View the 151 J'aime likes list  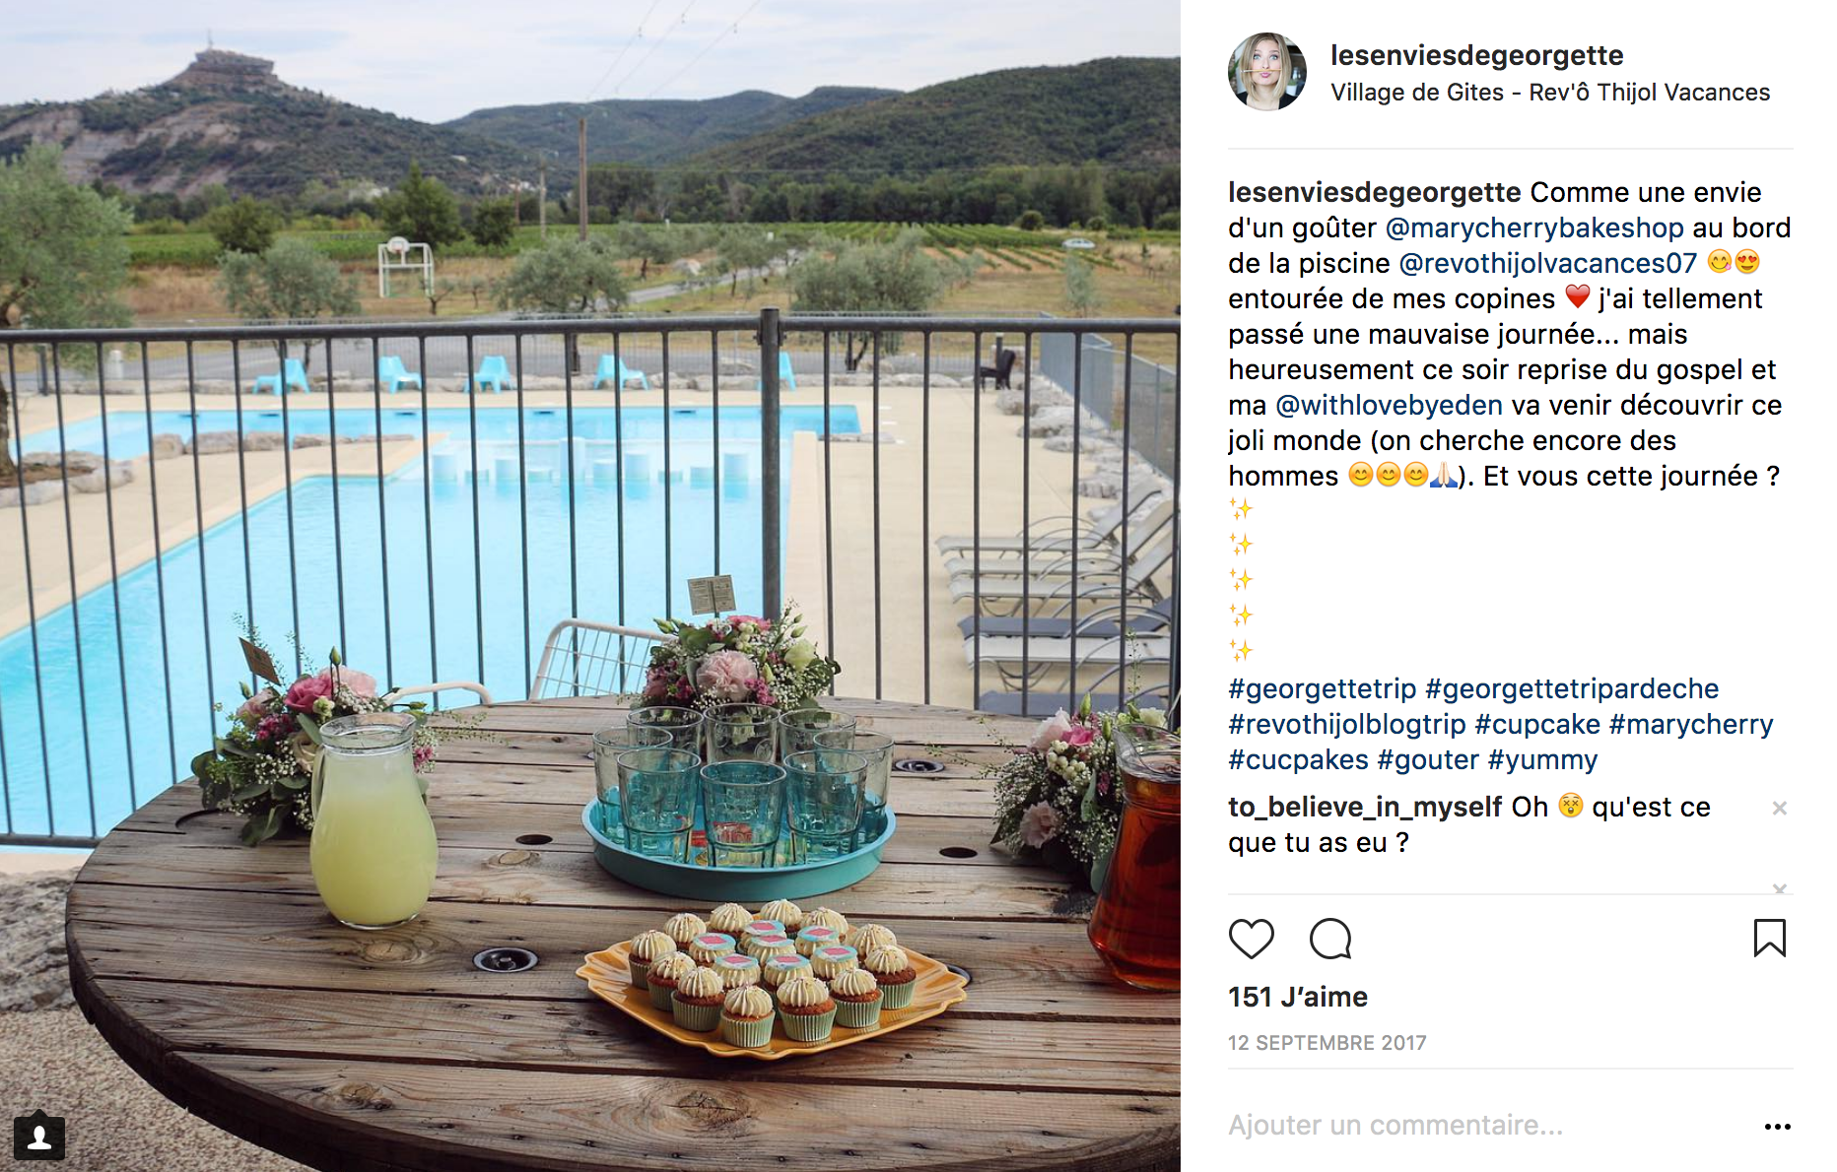[x=1297, y=998]
